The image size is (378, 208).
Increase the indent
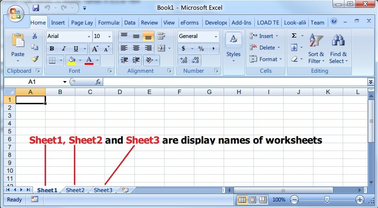(x=136, y=60)
